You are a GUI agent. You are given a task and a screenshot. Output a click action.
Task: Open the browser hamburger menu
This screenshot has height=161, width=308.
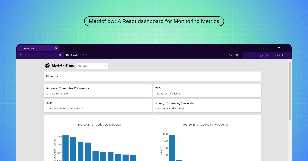point(287,55)
